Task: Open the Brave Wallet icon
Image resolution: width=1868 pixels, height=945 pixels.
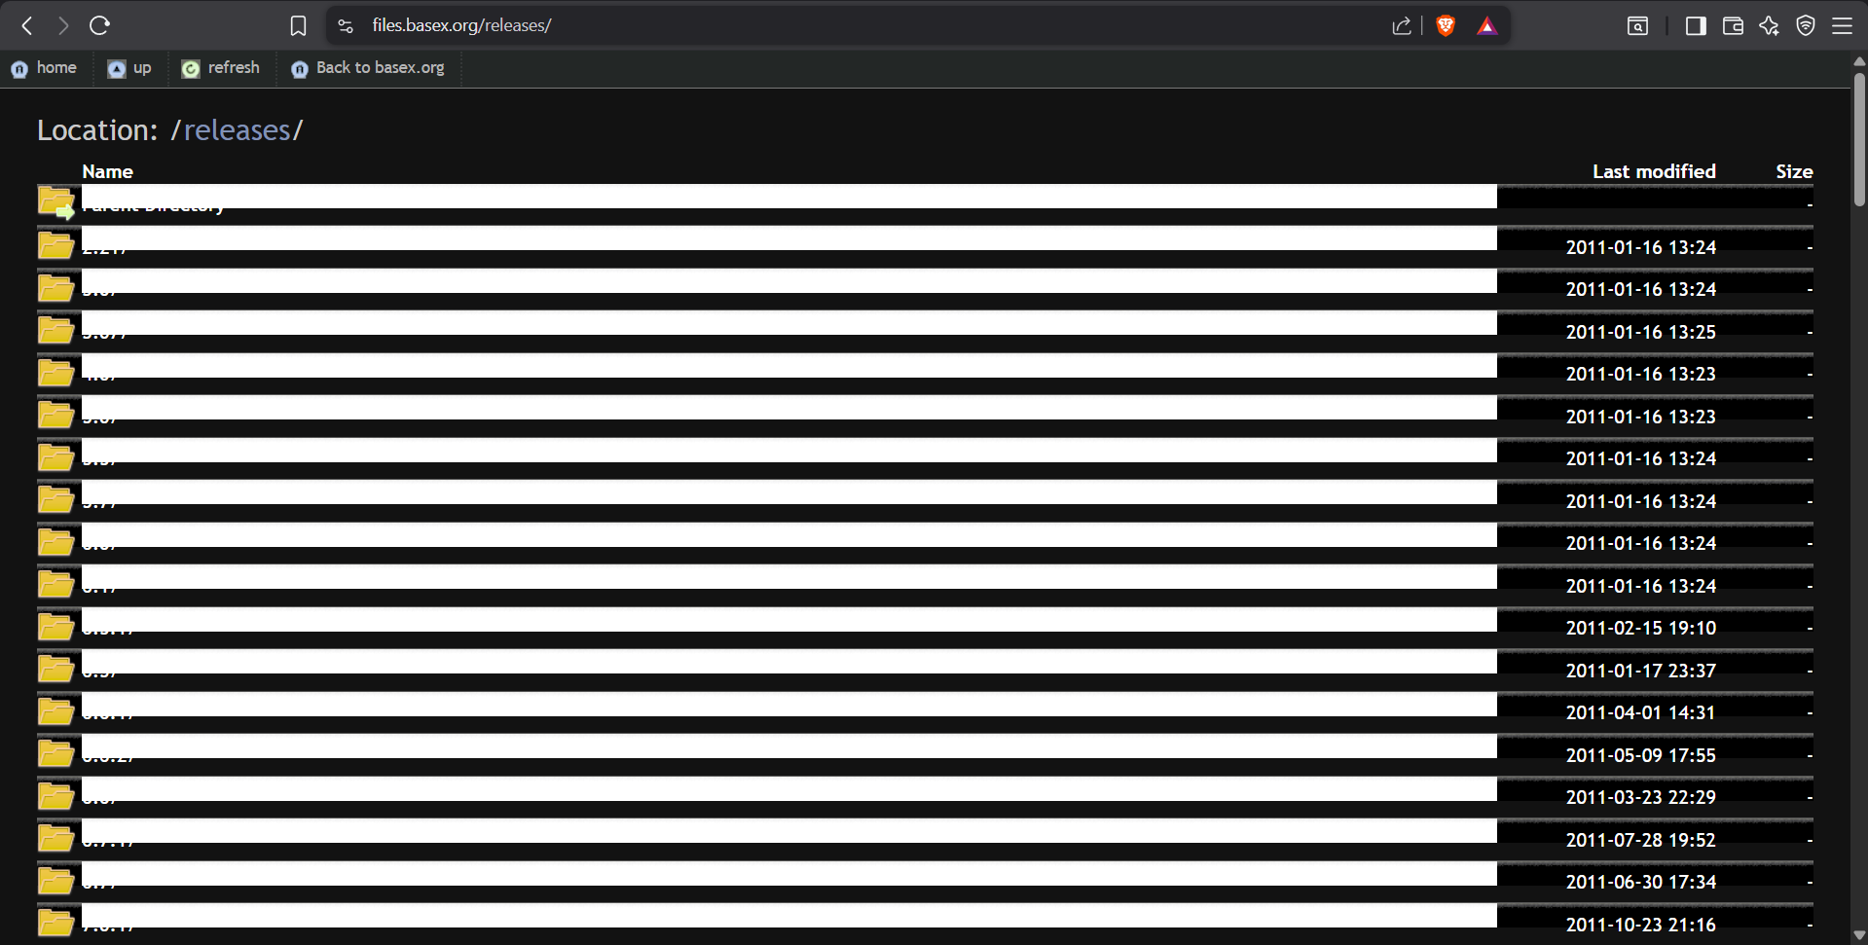Action: [1733, 26]
